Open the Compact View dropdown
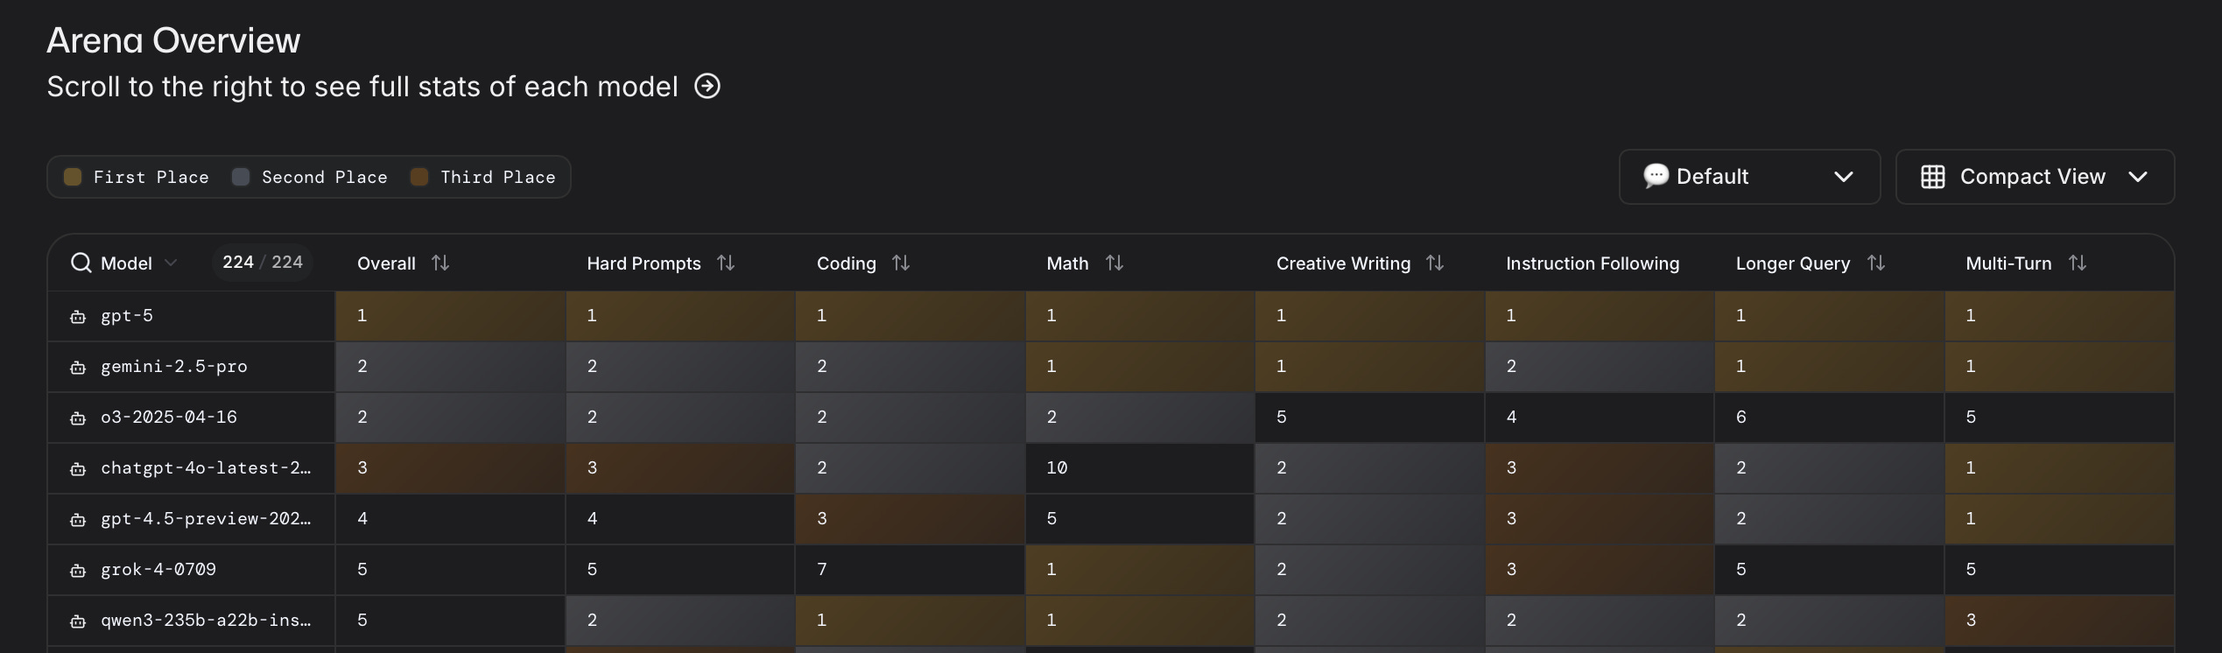This screenshot has height=653, width=2222. tap(2035, 177)
